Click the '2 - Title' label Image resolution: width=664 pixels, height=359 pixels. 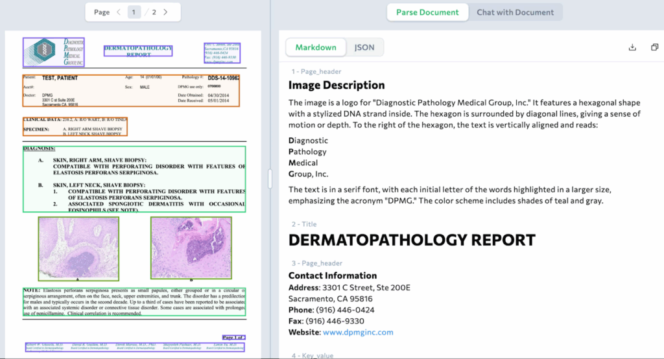click(303, 224)
